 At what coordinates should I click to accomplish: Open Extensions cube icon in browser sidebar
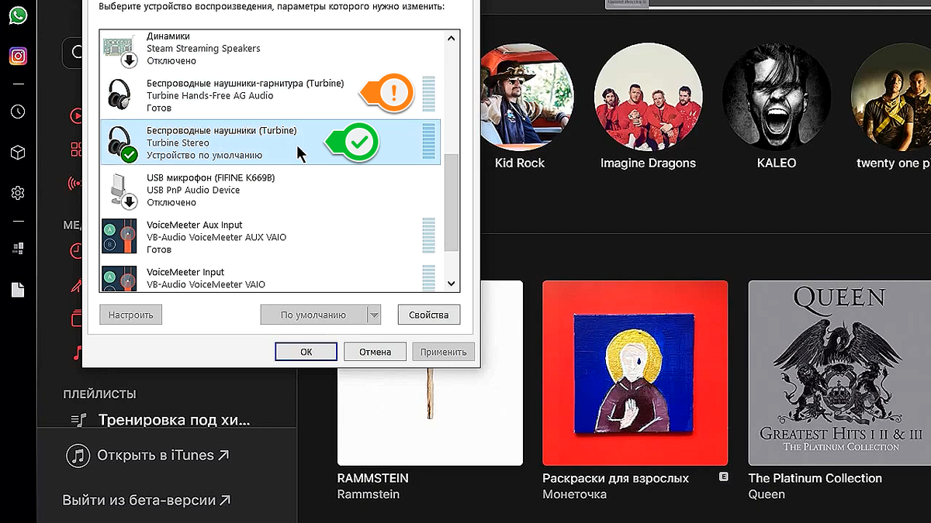[x=18, y=153]
